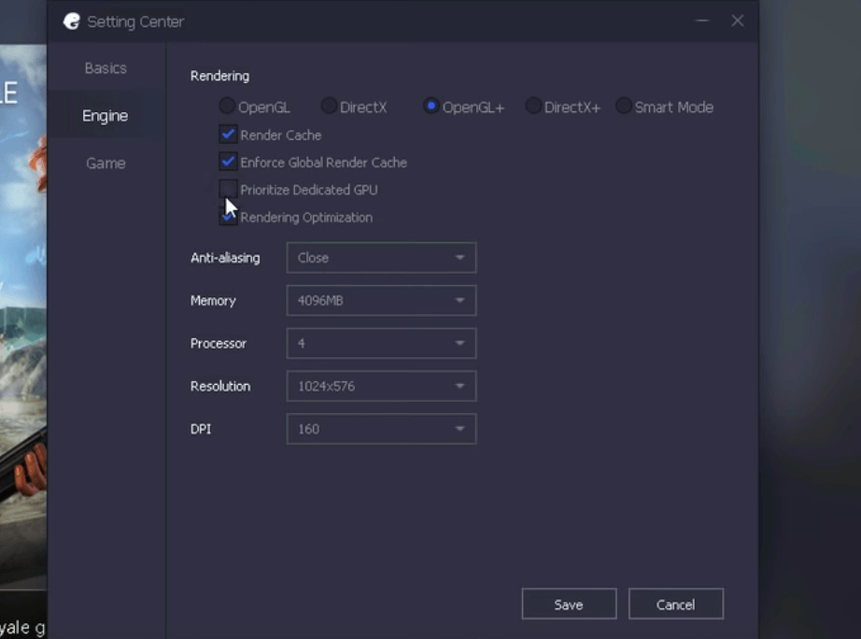Screen dimensions: 861x639
Task: Toggle the Rendering Optimization checkbox
Action: tap(228, 217)
